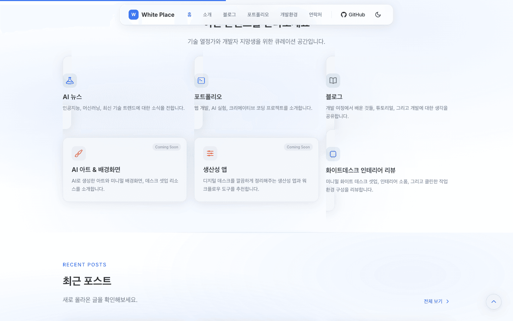Image resolution: width=513 pixels, height=321 pixels.
Task: Select the flask icon on AI 뉴스 card
Action: 70,81
